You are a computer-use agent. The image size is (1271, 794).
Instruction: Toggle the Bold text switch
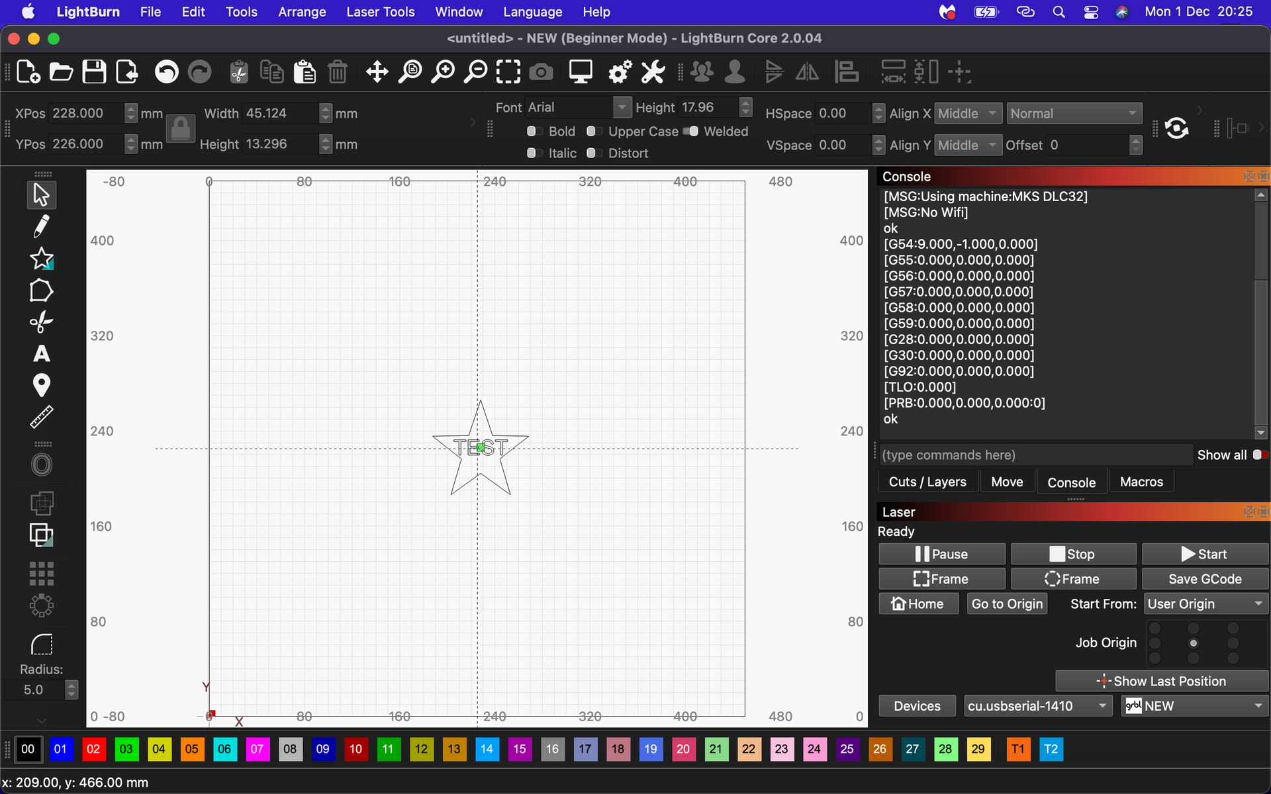click(534, 131)
